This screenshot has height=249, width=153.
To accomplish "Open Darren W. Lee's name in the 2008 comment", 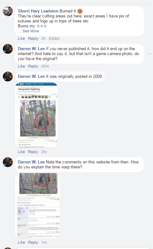I will coord(31,76).
